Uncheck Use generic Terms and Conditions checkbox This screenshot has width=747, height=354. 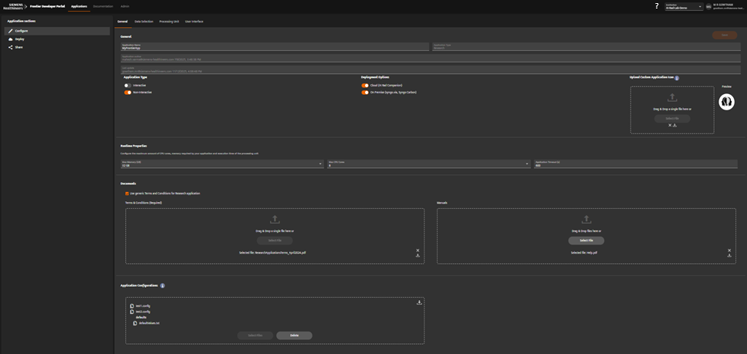(127, 193)
